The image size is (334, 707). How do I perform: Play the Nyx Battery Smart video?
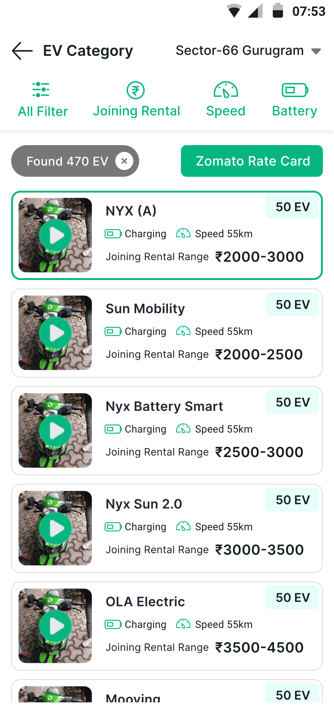coord(56,431)
